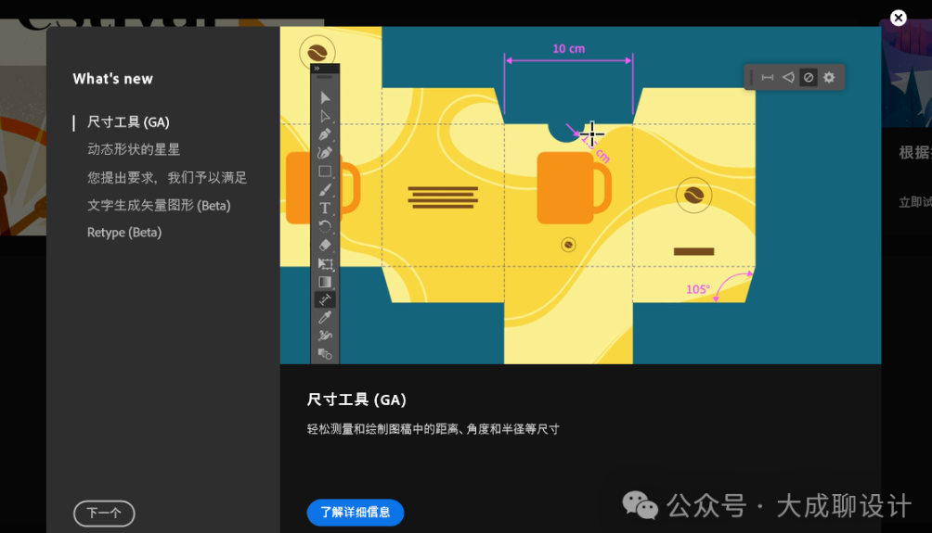This screenshot has height=533, width=932.
Task: Open the 文字生成矢量图形 (Beta) item
Action: [x=159, y=205]
